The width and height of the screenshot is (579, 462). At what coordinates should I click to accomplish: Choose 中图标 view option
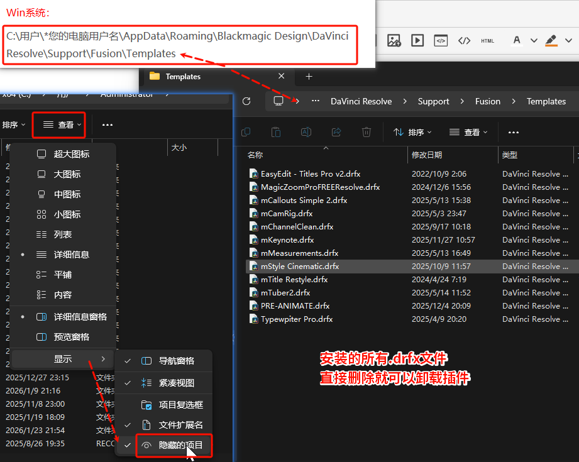click(63, 194)
